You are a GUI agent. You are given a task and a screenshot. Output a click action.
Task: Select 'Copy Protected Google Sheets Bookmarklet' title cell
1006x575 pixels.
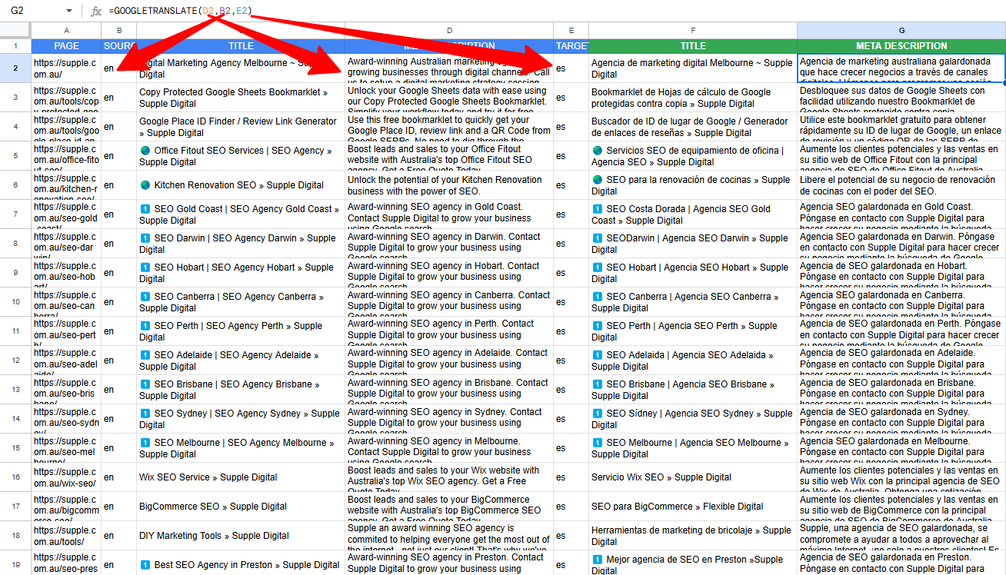(241, 98)
